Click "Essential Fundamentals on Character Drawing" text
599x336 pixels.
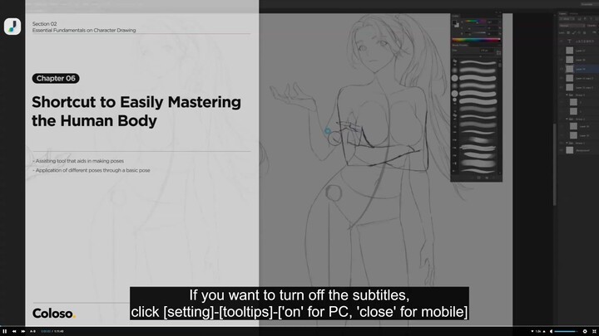tap(84, 30)
